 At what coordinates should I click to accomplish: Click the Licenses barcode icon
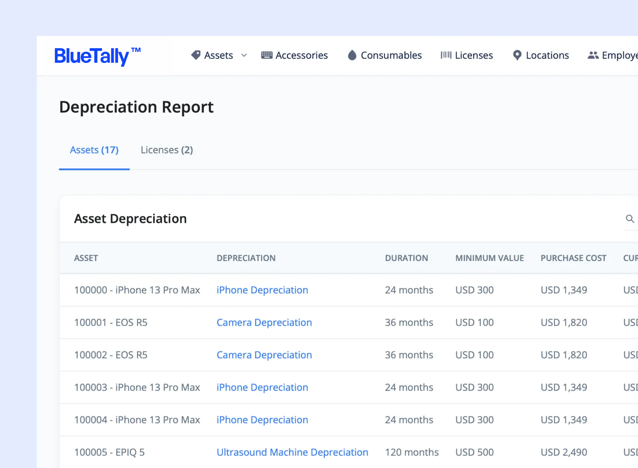coord(446,55)
